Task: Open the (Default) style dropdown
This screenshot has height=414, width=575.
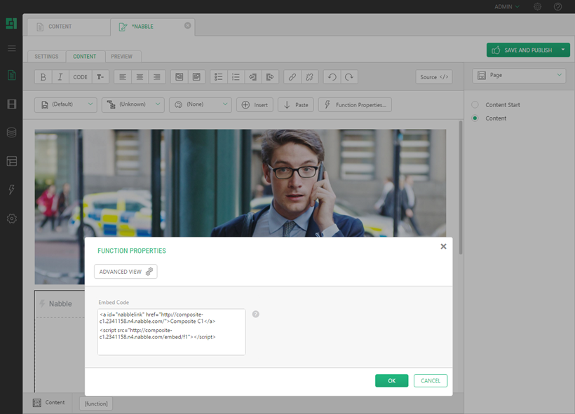Action: (65, 104)
